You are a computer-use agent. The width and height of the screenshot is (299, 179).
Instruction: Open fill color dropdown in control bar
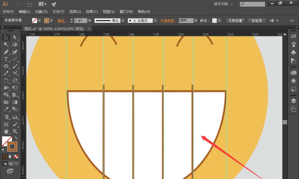(39, 21)
